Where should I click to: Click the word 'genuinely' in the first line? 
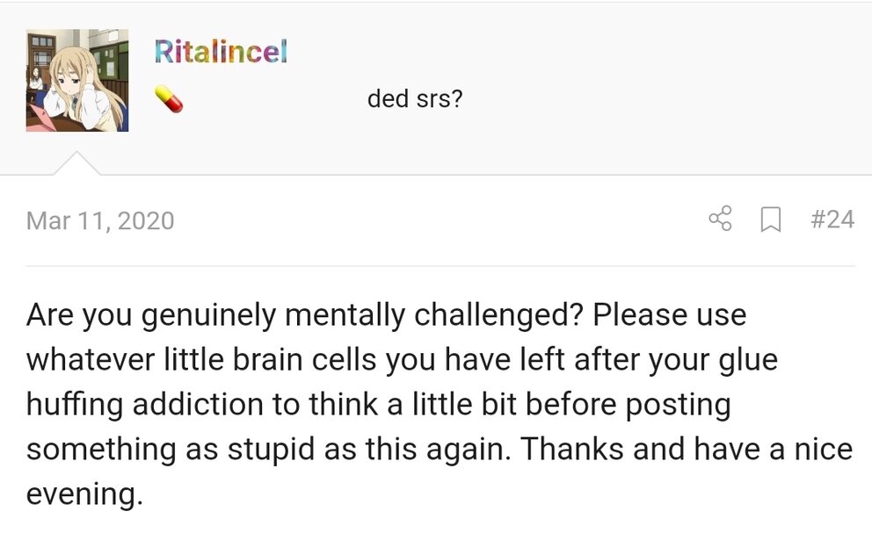208,315
